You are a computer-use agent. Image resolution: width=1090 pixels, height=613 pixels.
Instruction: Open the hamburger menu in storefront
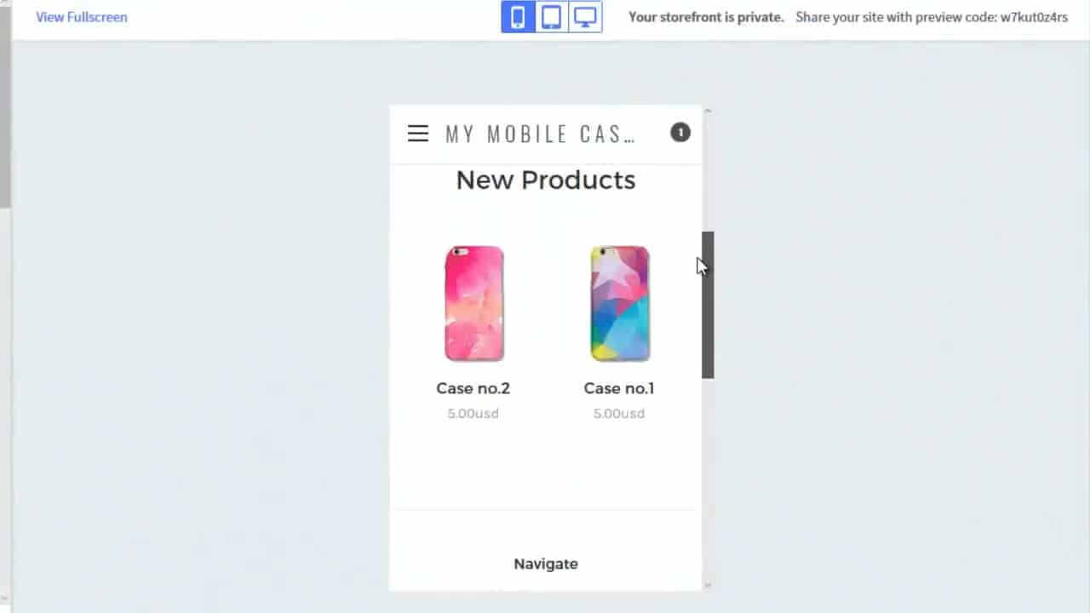(x=418, y=133)
